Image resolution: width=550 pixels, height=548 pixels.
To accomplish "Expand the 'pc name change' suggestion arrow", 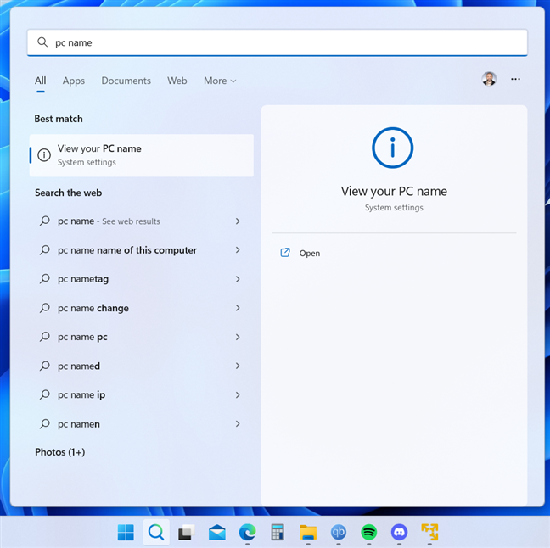I will [238, 308].
